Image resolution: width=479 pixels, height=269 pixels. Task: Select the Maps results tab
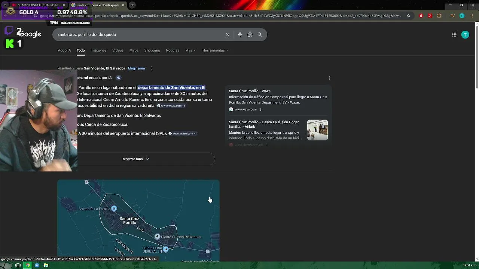(134, 50)
